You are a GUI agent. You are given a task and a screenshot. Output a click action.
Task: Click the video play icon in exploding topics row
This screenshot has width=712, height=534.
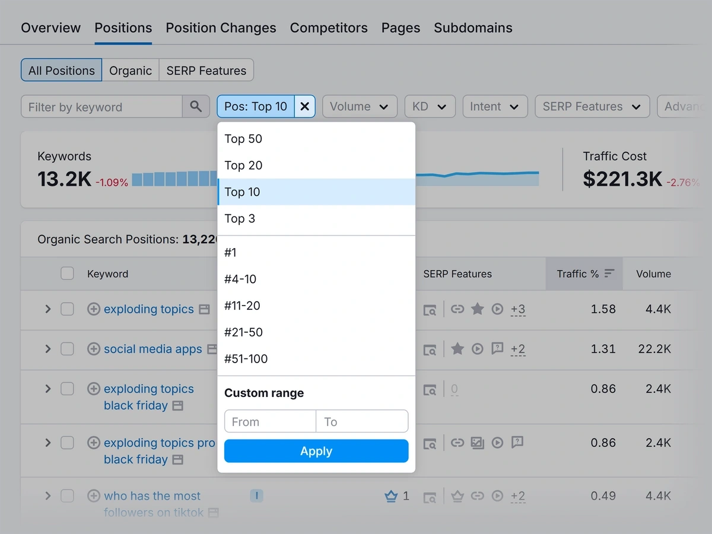click(x=498, y=309)
